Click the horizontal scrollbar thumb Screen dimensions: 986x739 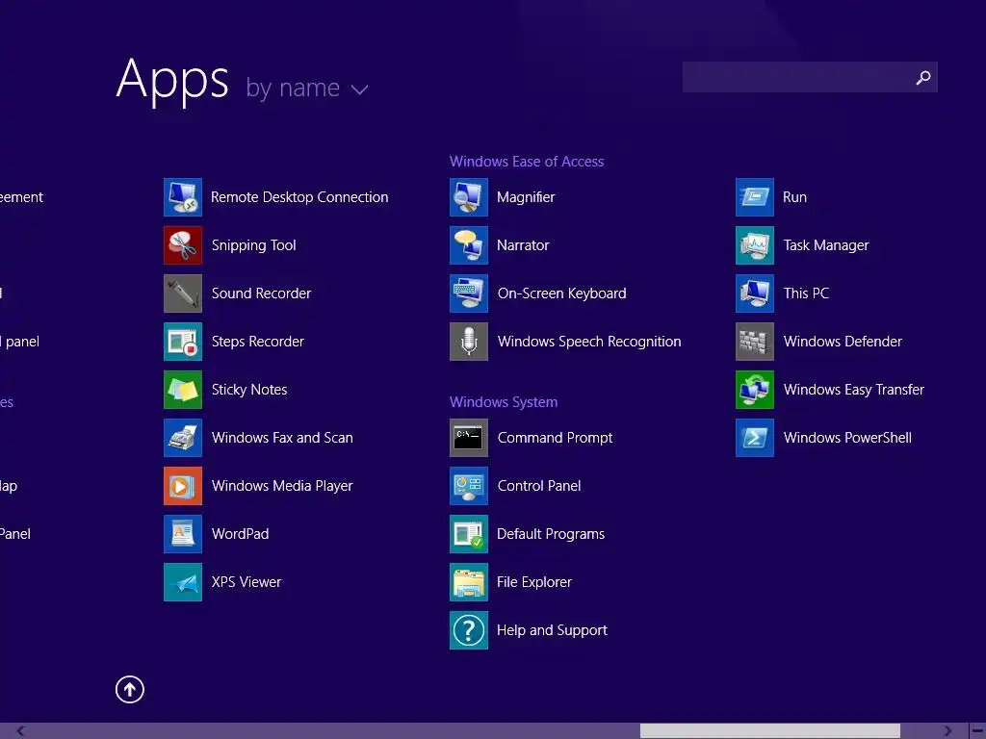click(x=769, y=731)
